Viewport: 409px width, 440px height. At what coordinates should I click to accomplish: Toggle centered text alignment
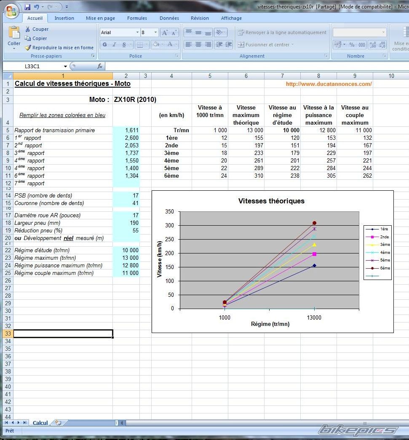pyautogui.click(x=198, y=45)
